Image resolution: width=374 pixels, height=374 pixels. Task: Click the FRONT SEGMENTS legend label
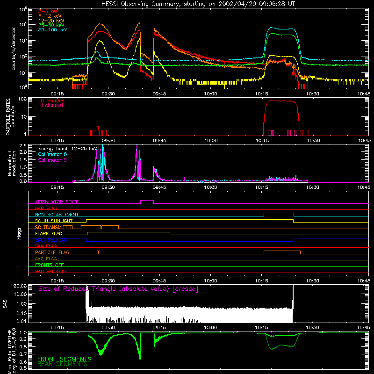(65, 359)
